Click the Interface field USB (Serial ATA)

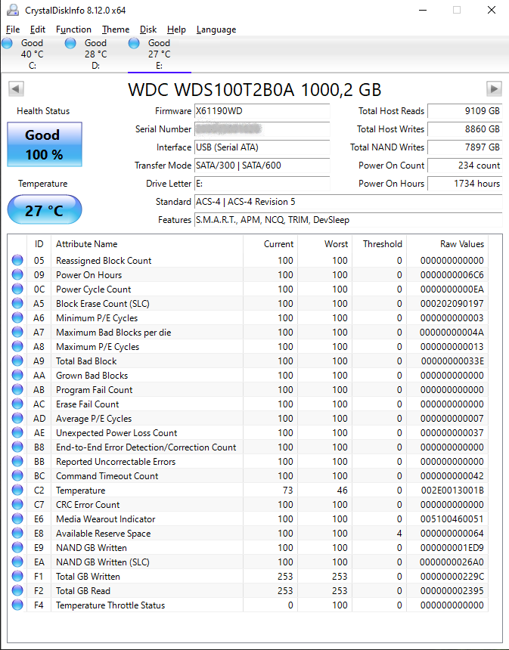click(x=262, y=147)
